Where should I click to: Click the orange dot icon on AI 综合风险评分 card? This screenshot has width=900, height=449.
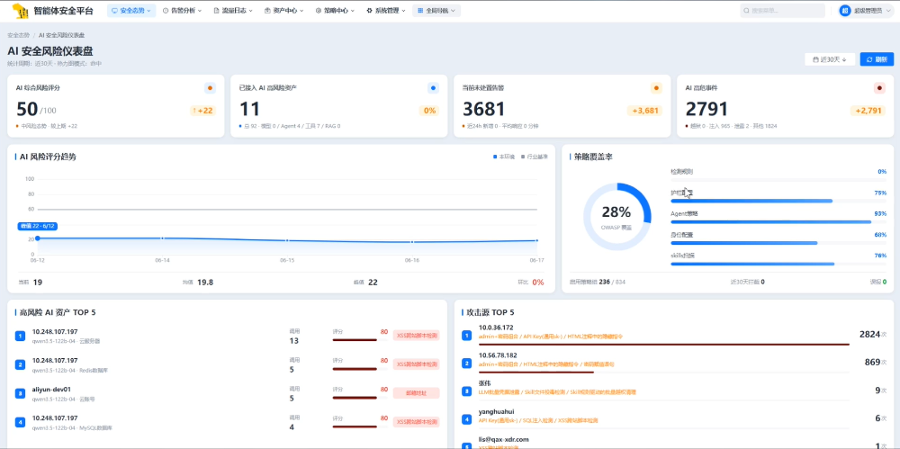tap(210, 88)
